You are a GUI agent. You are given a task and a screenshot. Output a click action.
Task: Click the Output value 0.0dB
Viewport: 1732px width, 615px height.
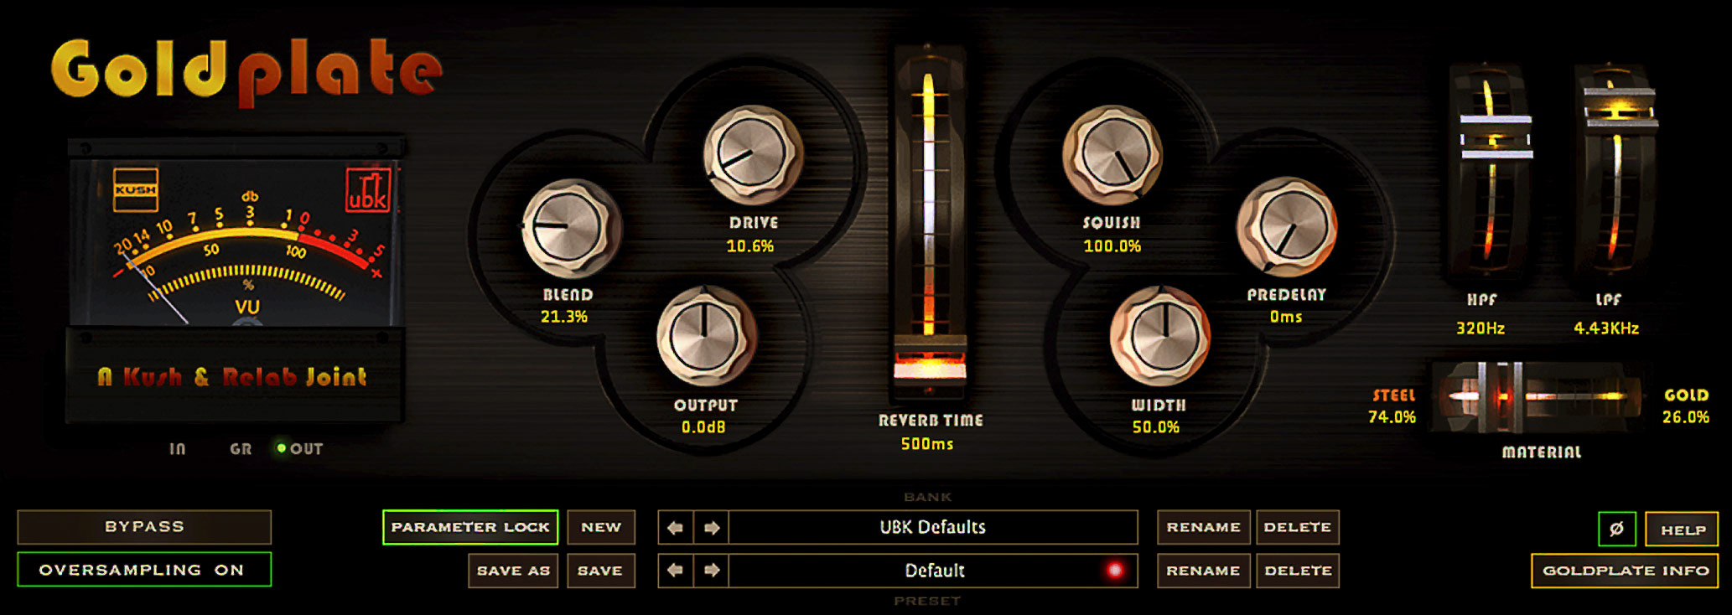coord(703,427)
